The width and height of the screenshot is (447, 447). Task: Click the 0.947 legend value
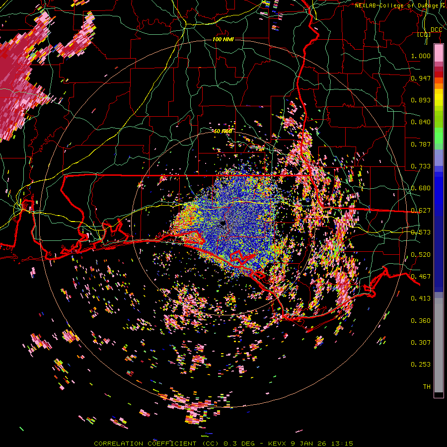click(x=421, y=78)
